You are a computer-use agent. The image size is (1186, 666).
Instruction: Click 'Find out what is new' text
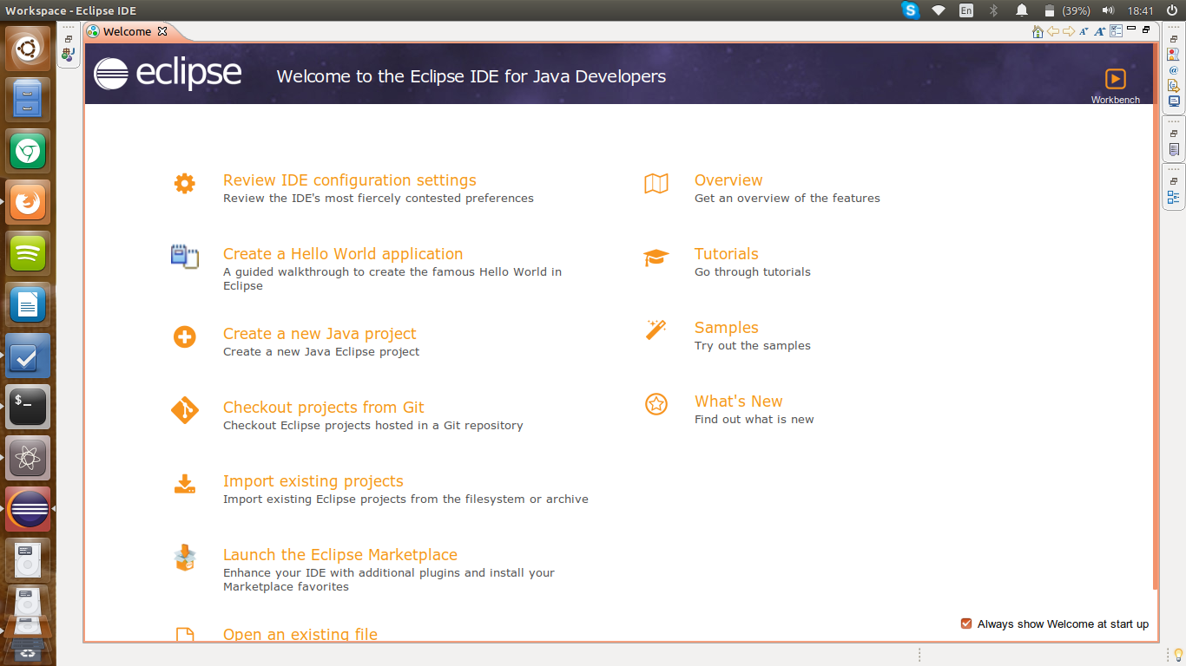click(x=754, y=420)
